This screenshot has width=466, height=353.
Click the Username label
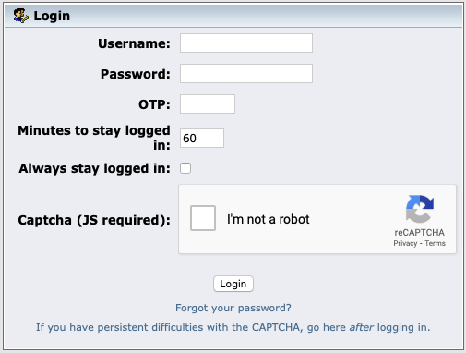click(x=134, y=43)
